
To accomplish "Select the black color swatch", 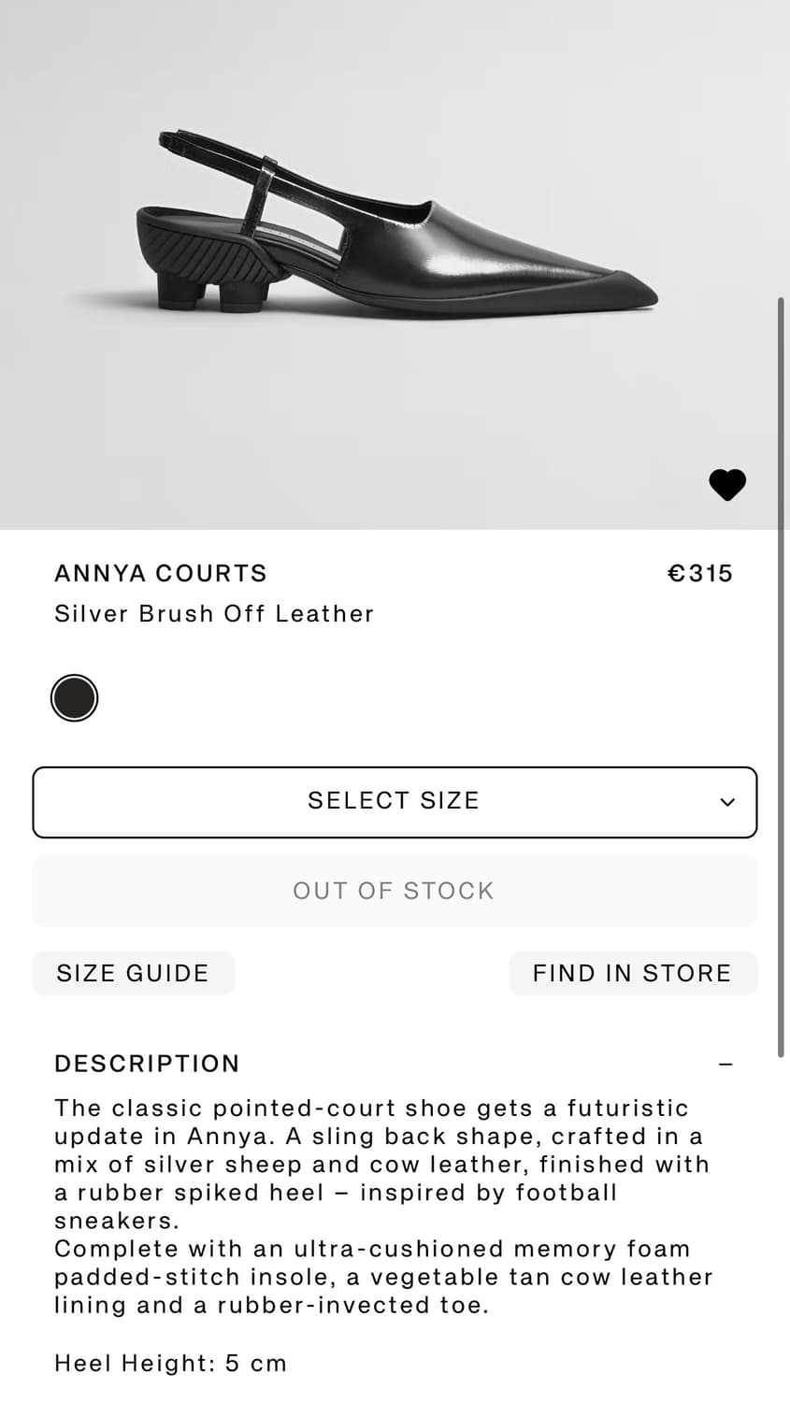I will coord(74,698).
